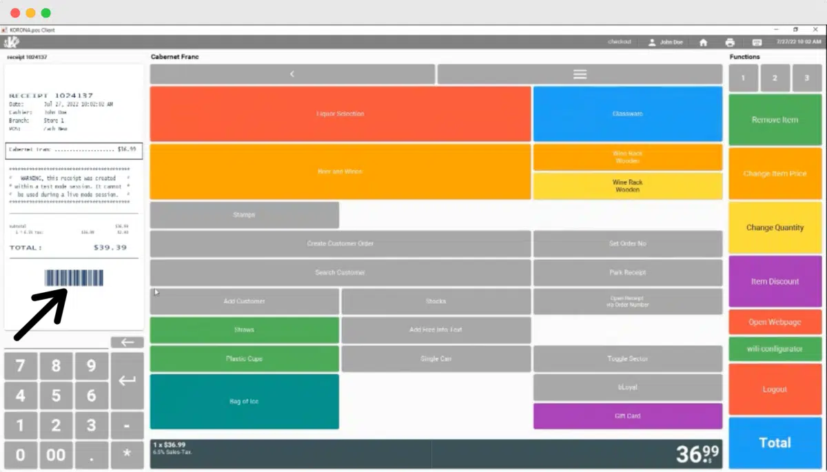Add Straws to the receipt

point(245,330)
